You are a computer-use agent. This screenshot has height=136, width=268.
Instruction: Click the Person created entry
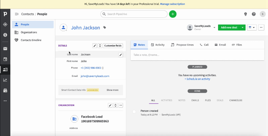pos(149,111)
